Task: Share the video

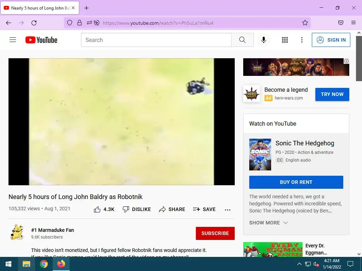Action: [x=172, y=209]
